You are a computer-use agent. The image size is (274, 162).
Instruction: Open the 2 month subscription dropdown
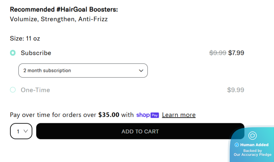coord(83,70)
